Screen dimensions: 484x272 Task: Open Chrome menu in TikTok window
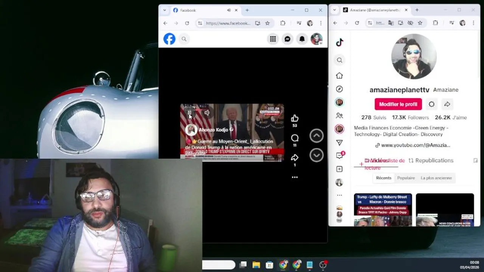473,23
